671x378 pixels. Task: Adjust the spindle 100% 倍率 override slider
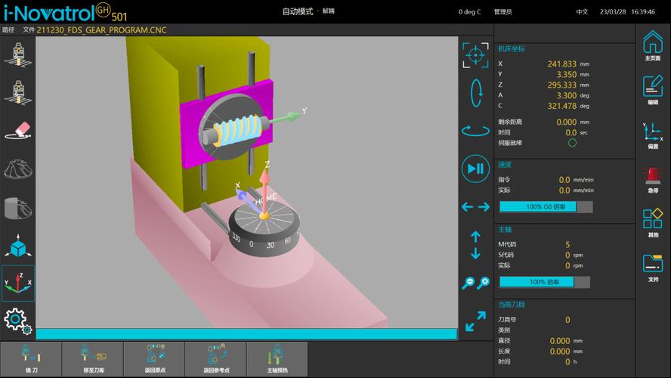pyautogui.click(x=544, y=282)
